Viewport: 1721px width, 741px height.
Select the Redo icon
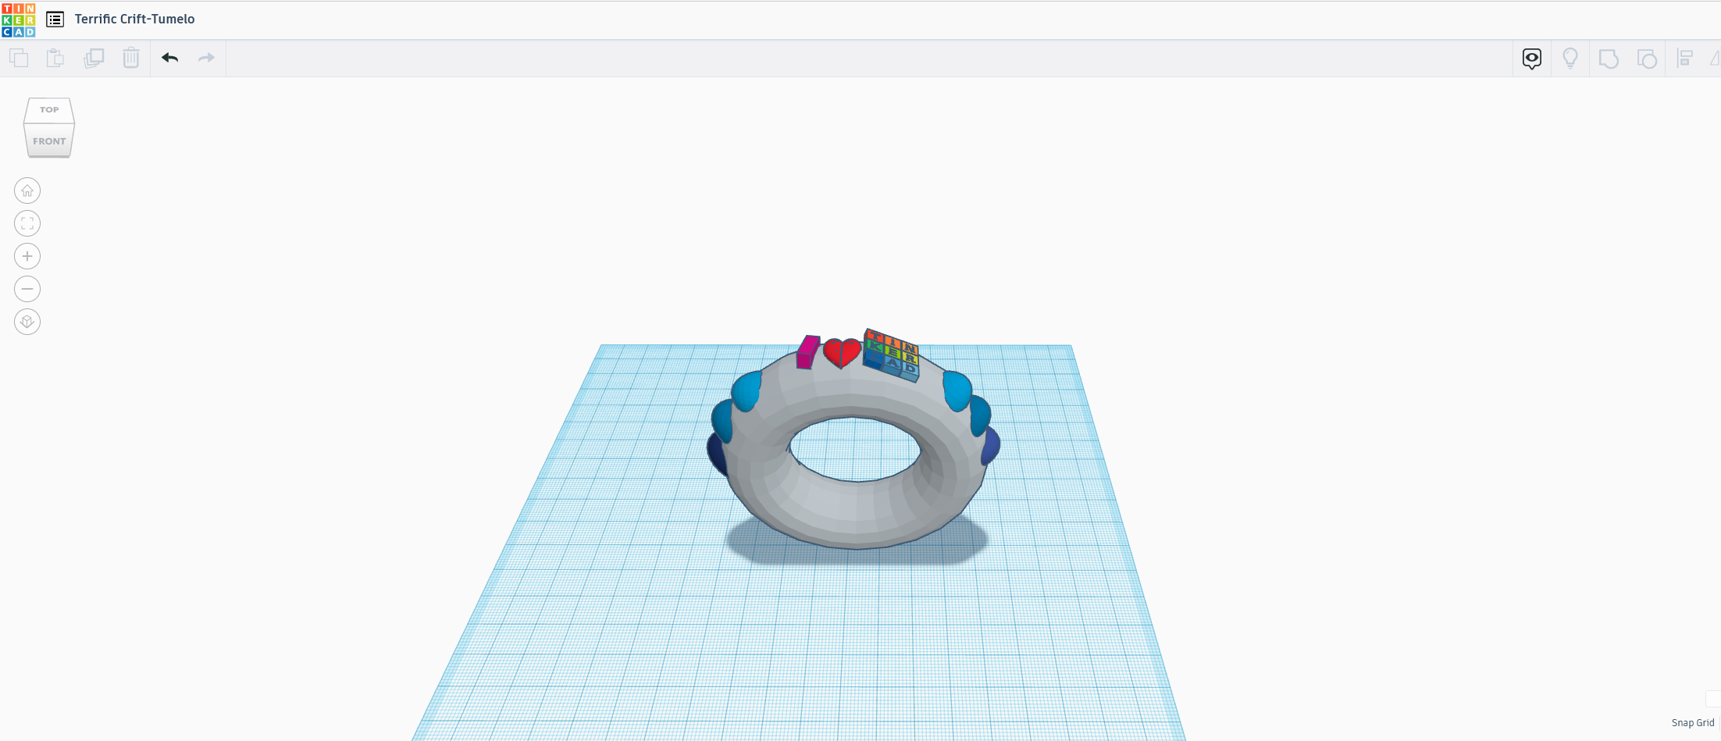coord(205,58)
